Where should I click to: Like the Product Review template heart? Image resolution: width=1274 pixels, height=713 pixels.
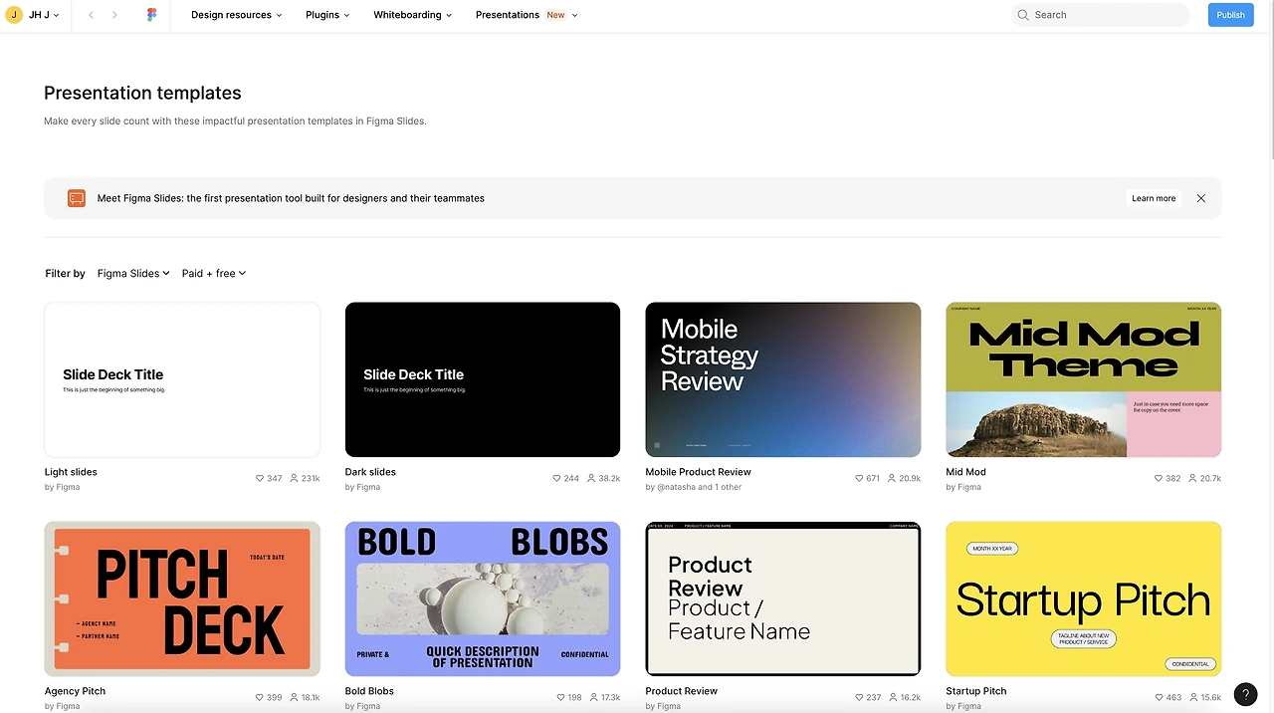(x=860, y=697)
